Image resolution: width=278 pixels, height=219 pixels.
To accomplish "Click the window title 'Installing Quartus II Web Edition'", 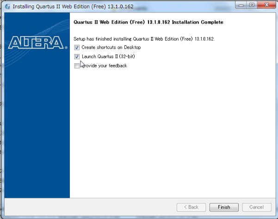I will point(73,6).
